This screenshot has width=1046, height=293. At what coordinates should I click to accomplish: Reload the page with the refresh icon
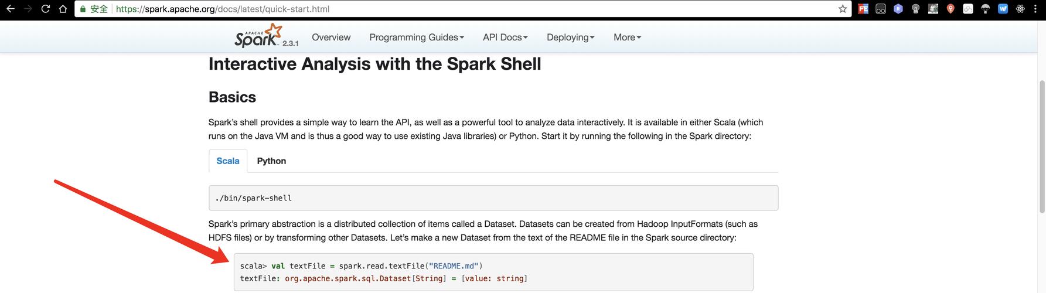pyautogui.click(x=45, y=9)
